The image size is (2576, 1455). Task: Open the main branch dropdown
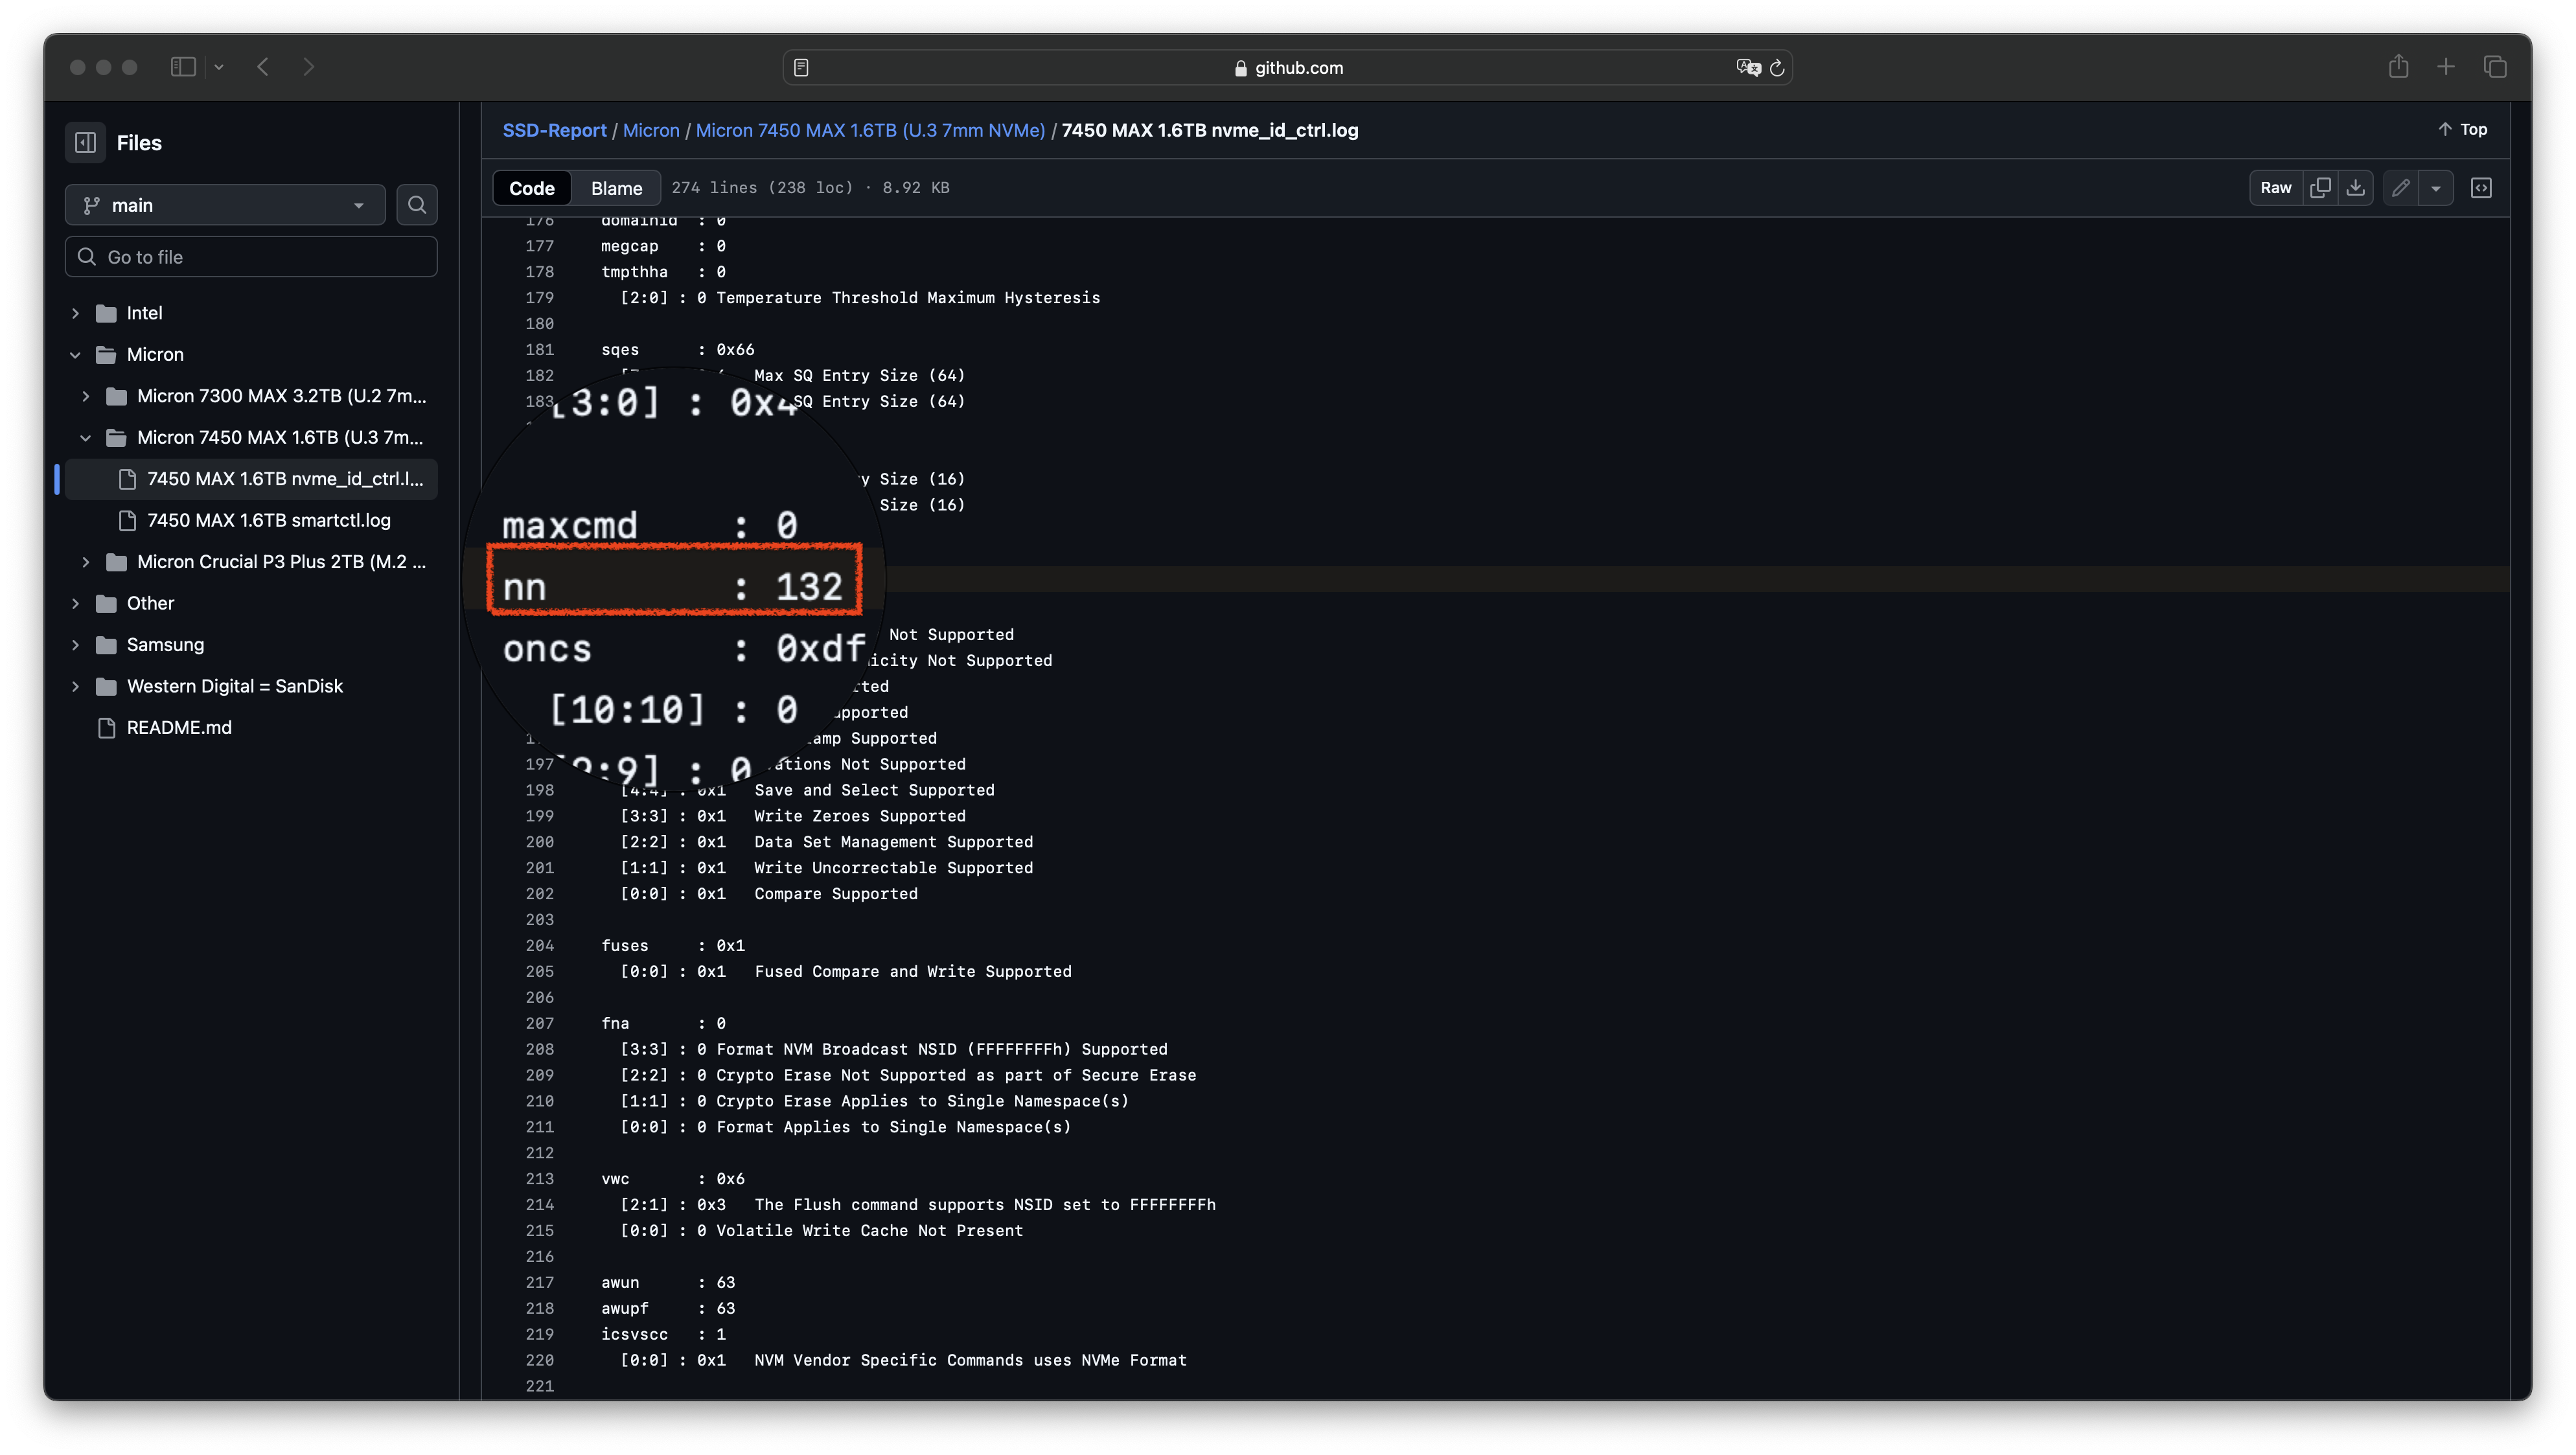click(225, 205)
